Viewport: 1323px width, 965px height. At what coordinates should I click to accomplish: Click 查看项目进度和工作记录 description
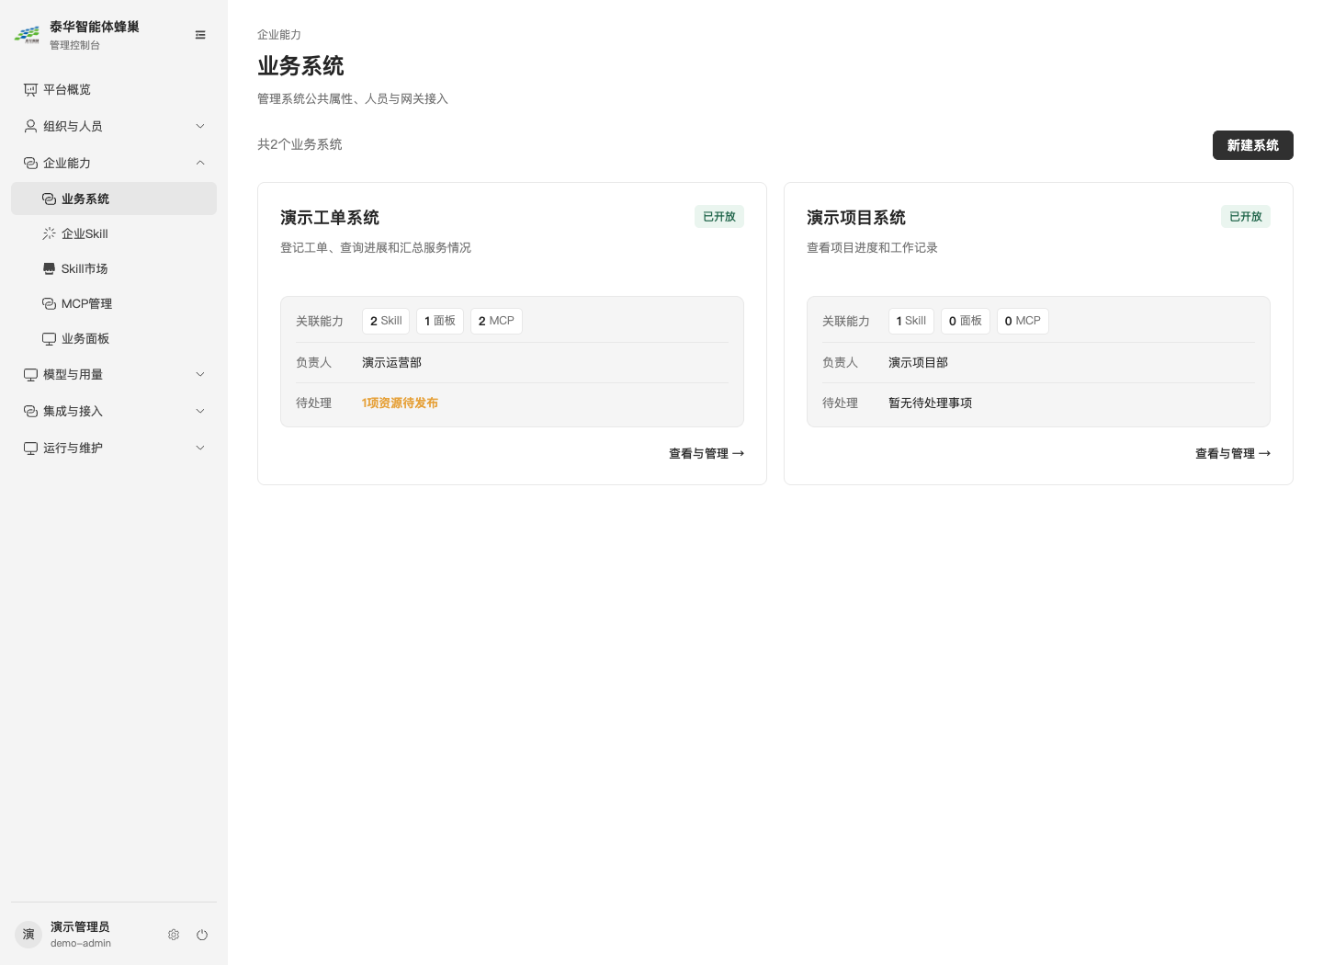pyautogui.click(x=872, y=247)
